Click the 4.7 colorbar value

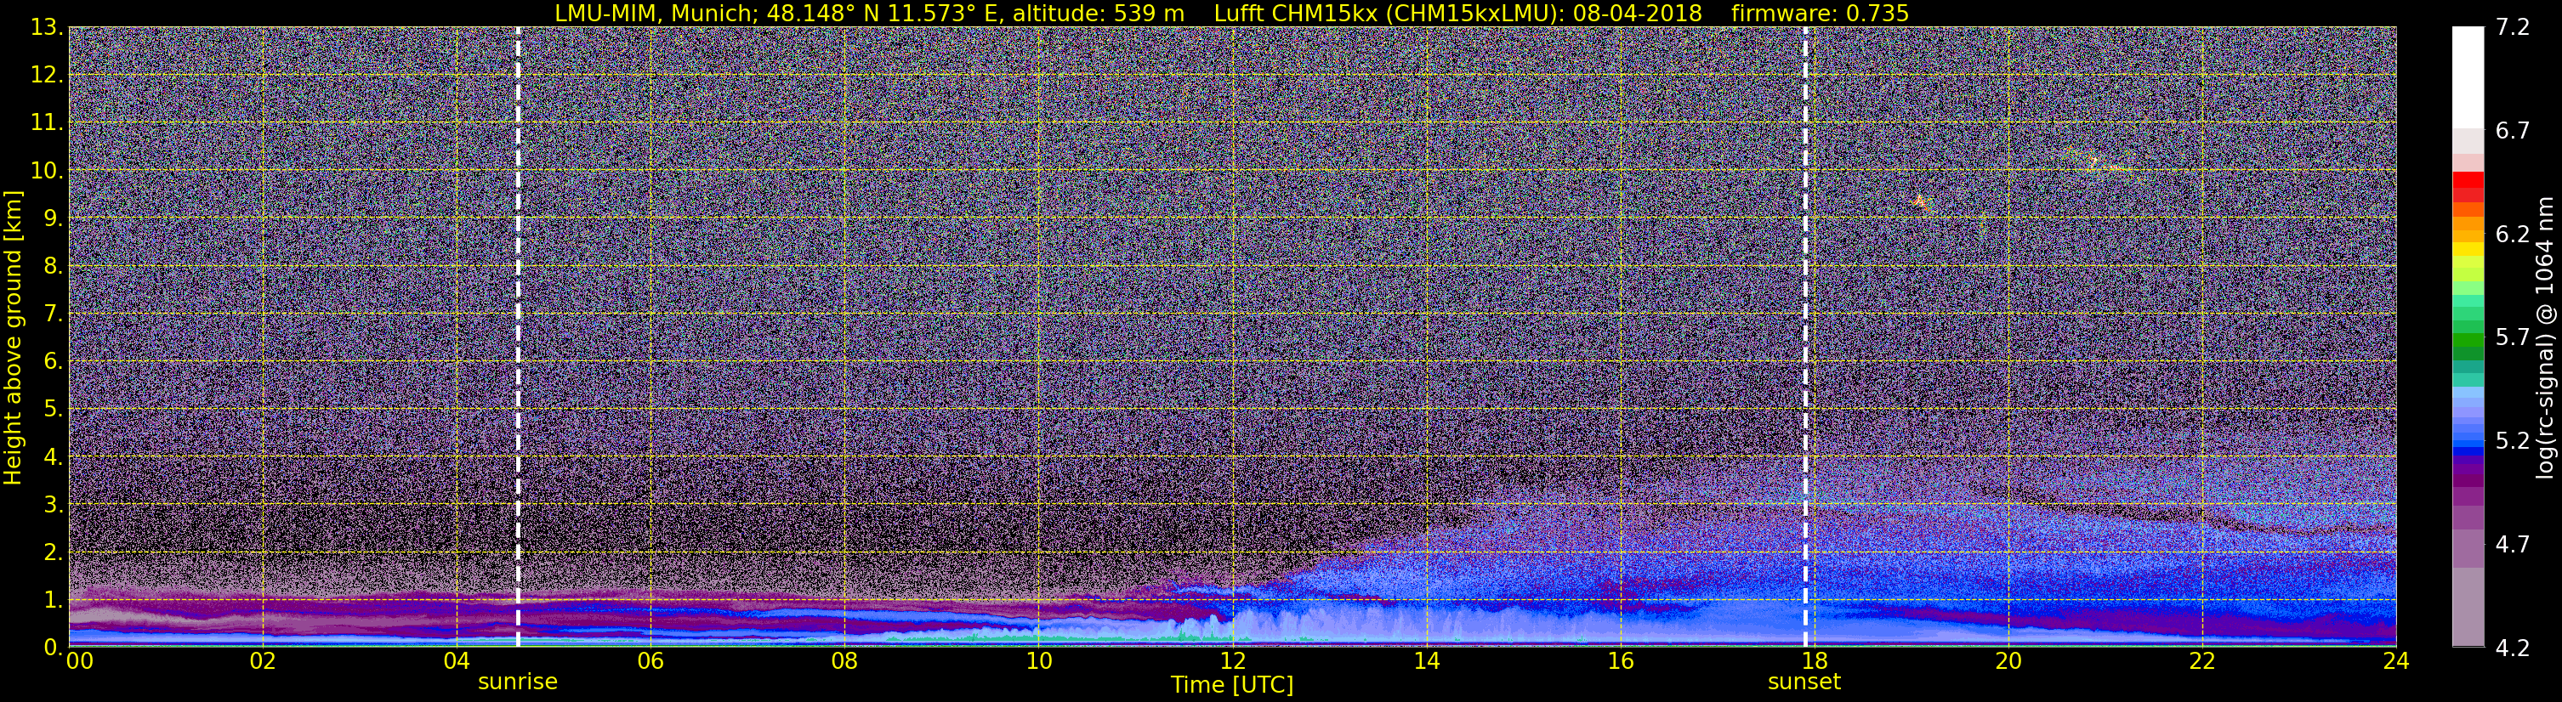pyautogui.click(x=2511, y=545)
